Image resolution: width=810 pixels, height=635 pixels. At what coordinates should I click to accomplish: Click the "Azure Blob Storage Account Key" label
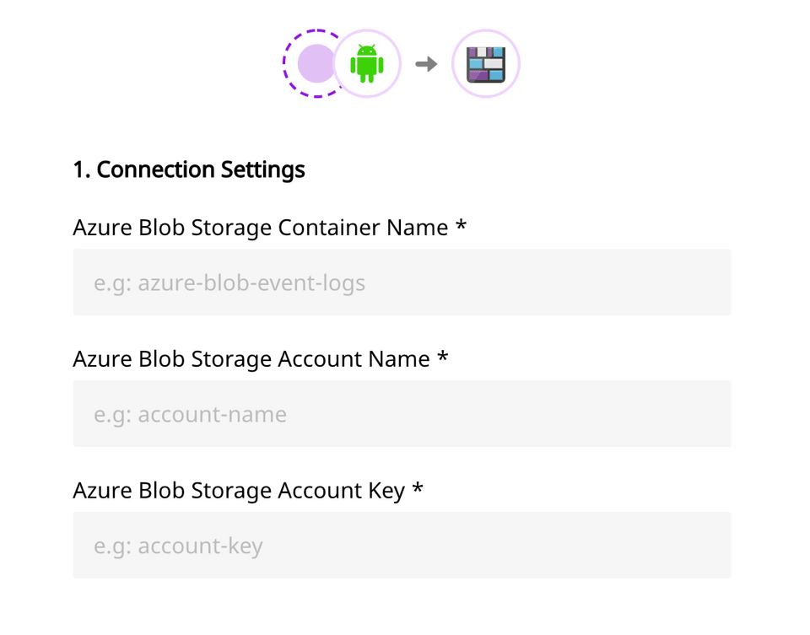[x=239, y=491]
